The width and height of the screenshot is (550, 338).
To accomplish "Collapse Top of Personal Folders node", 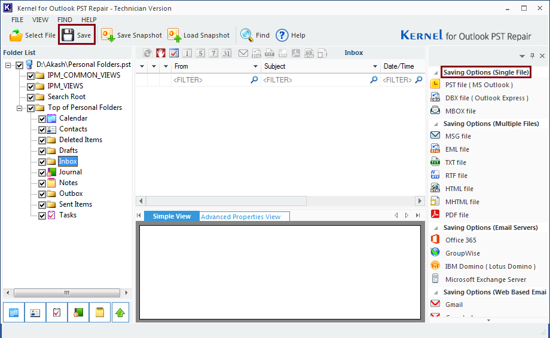I will click(19, 108).
